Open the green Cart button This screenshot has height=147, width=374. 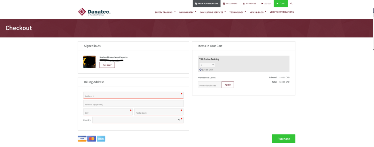(x=281, y=4)
